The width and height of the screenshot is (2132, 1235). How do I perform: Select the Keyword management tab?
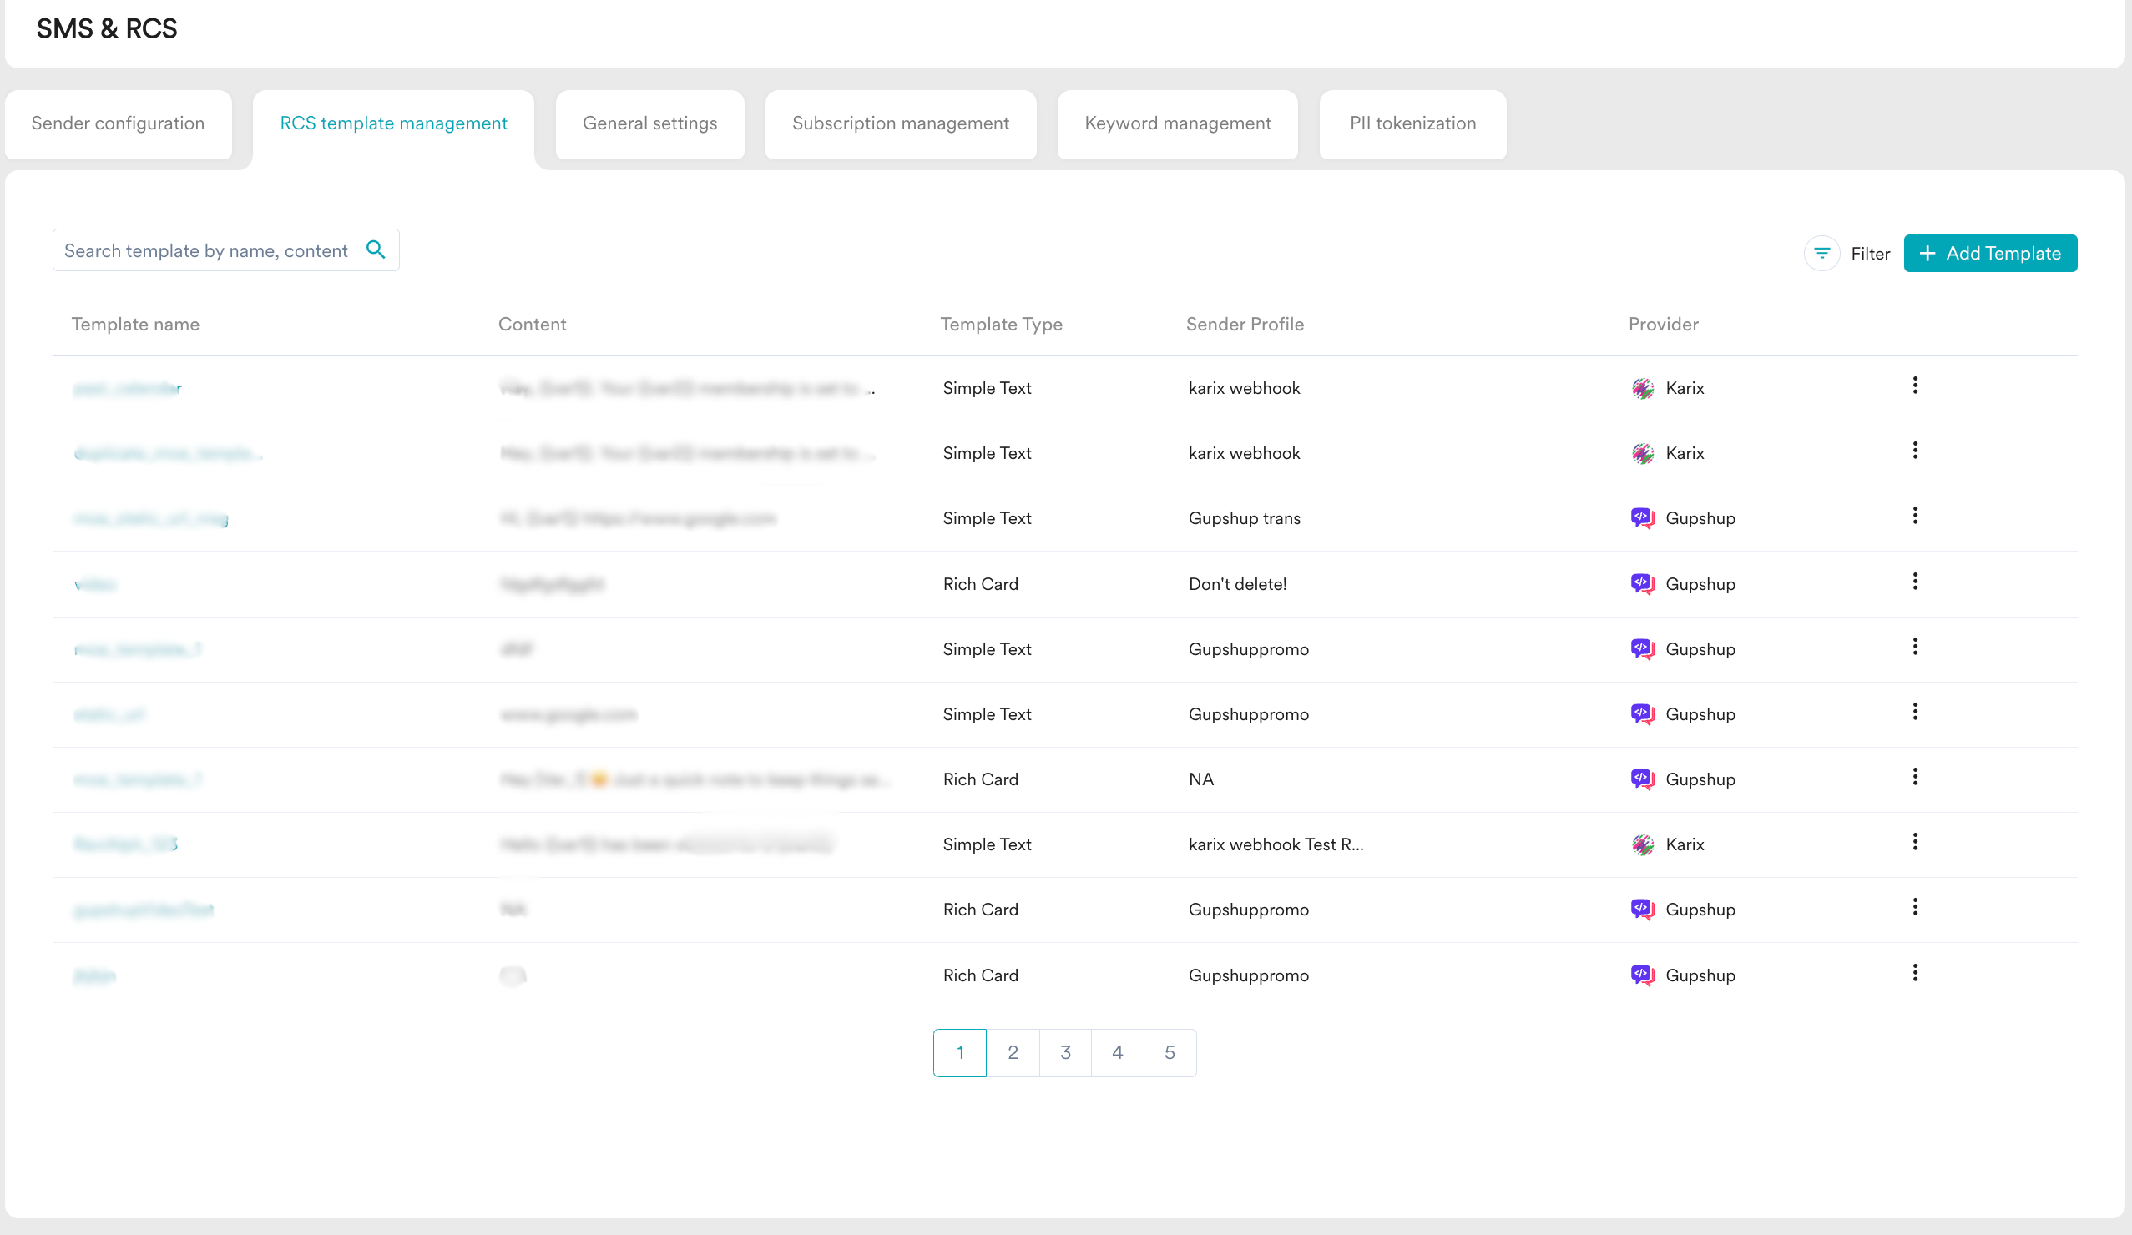1177,123
